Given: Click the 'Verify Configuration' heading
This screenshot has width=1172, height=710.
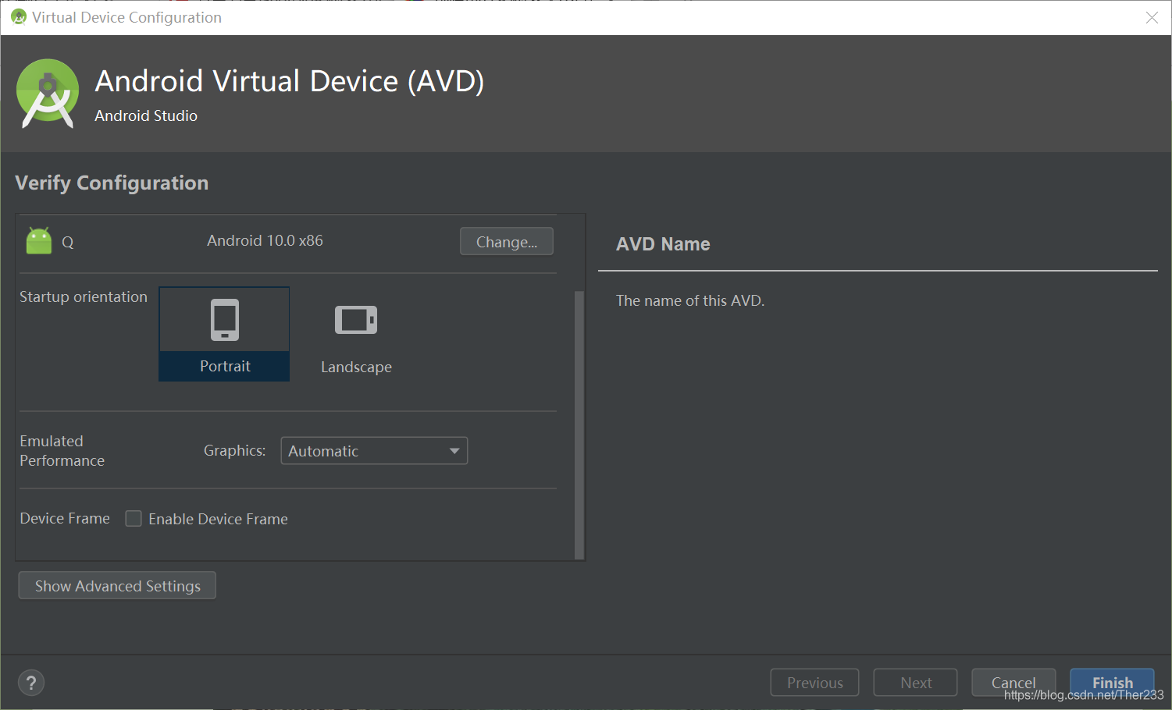Looking at the screenshot, I should [112, 183].
